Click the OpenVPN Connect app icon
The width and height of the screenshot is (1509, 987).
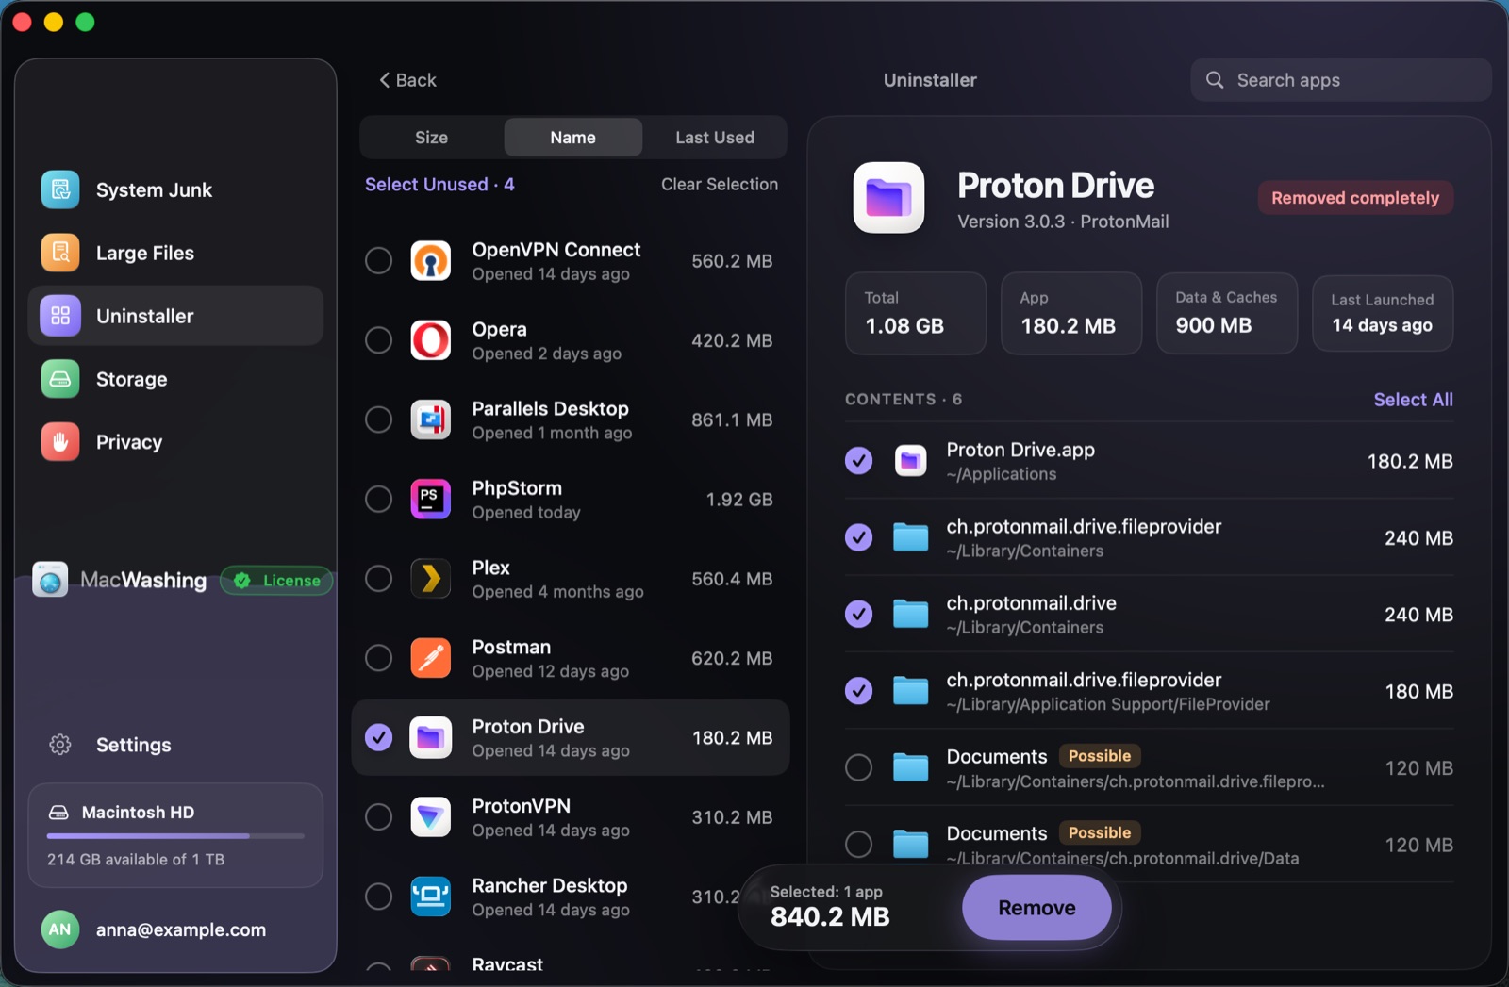pyautogui.click(x=431, y=261)
